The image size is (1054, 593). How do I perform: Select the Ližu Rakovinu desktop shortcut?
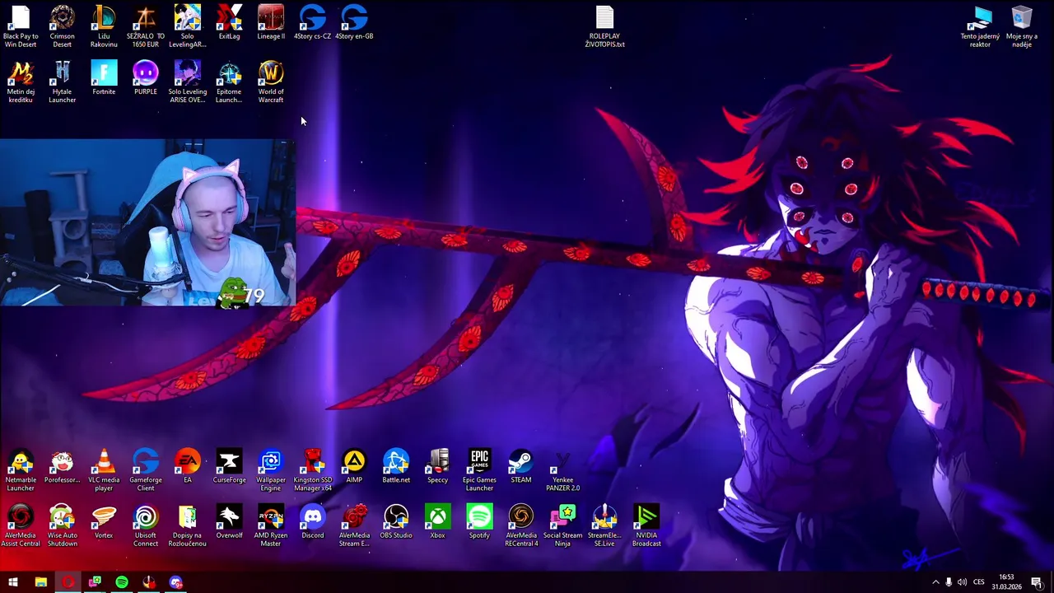pos(104,26)
